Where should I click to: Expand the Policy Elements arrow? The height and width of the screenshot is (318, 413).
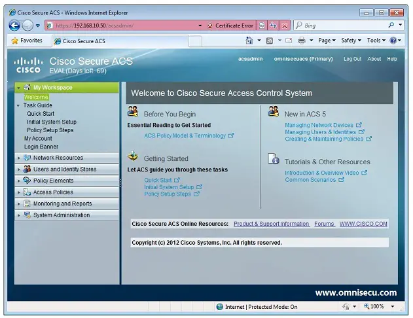click(x=18, y=181)
